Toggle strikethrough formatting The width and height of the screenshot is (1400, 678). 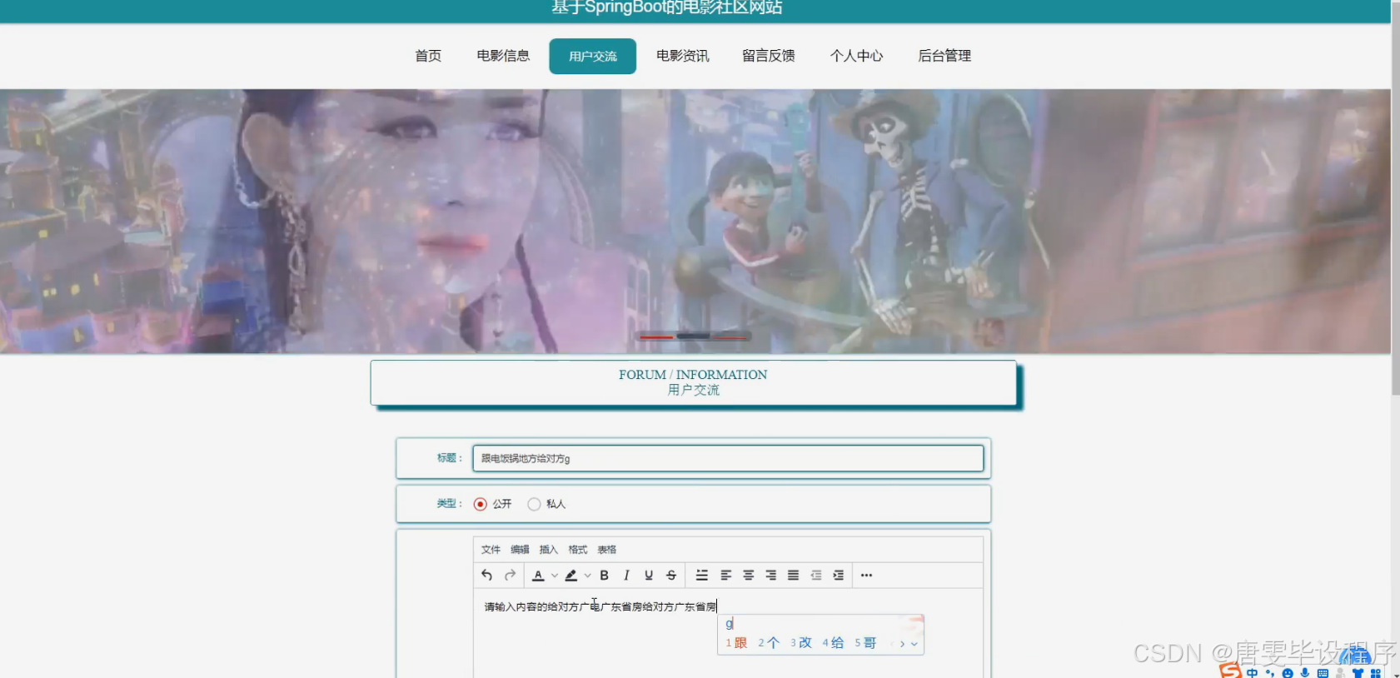[671, 575]
